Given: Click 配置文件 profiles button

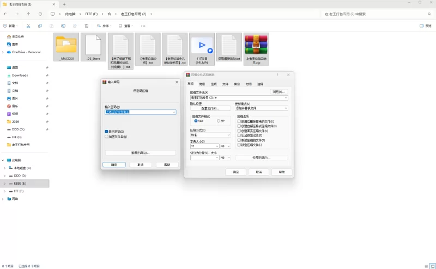Looking at the screenshot, I should 210,108.
